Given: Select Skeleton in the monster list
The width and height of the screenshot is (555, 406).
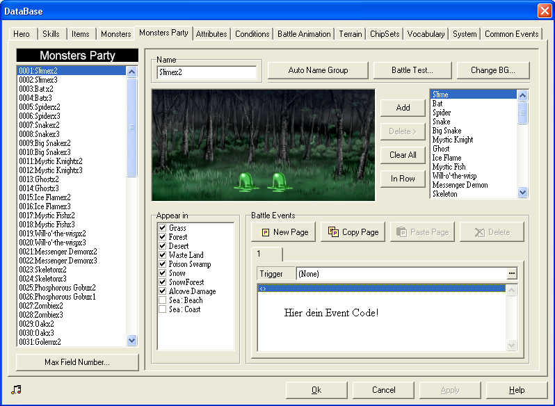Looking at the screenshot, I should click(x=473, y=194).
